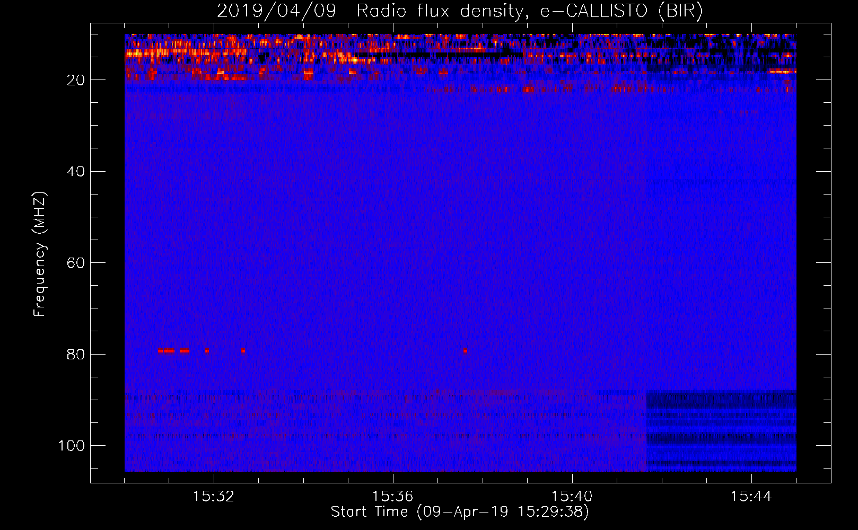Click the plot title "Radio flux density, e-CALLISTO (BIR)"
The width and height of the screenshot is (858, 530).
[x=530, y=11]
